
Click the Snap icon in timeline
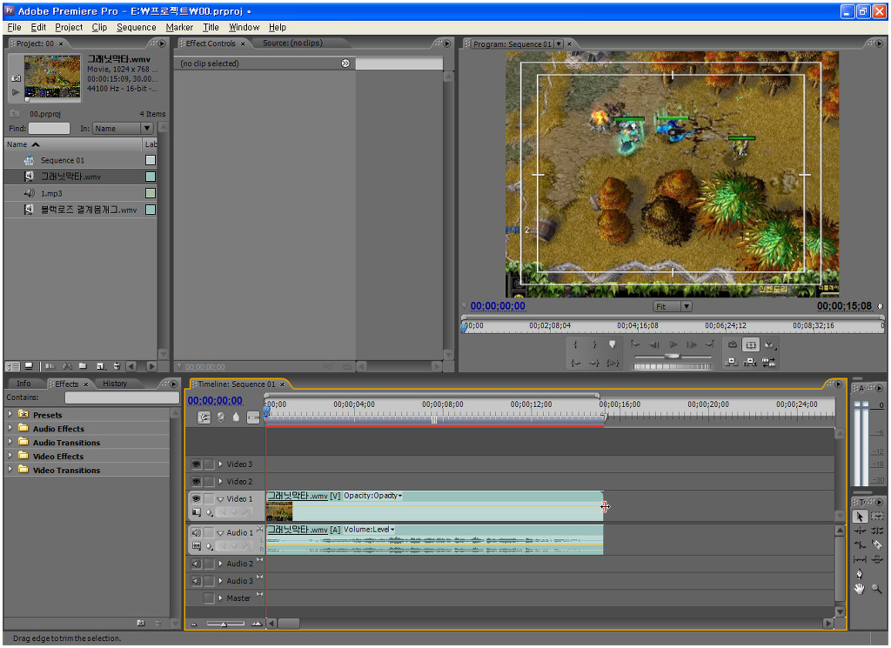204,418
